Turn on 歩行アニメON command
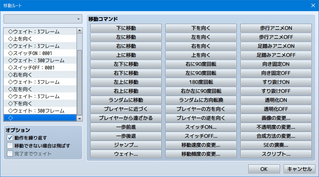The image size is (319, 177). tap(276, 28)
